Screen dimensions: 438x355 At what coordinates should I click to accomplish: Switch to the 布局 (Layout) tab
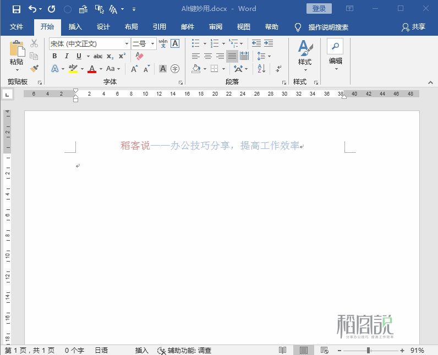132,27
